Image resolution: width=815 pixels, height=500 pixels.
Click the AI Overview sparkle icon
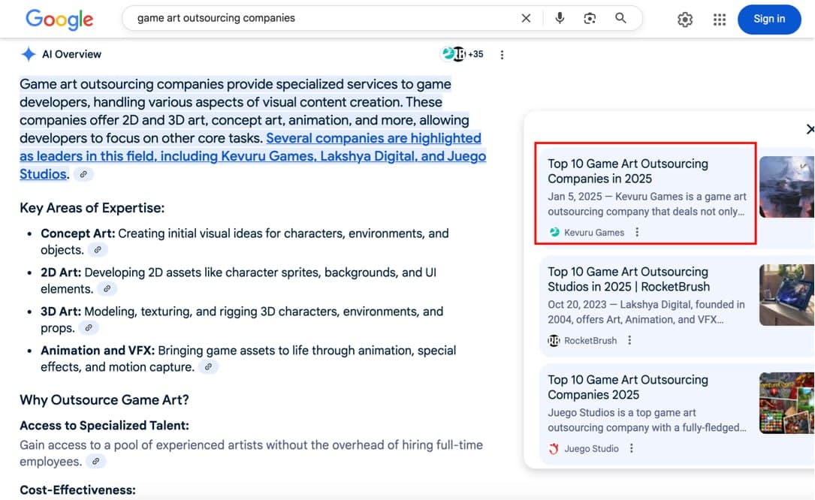tap(28, 54)
